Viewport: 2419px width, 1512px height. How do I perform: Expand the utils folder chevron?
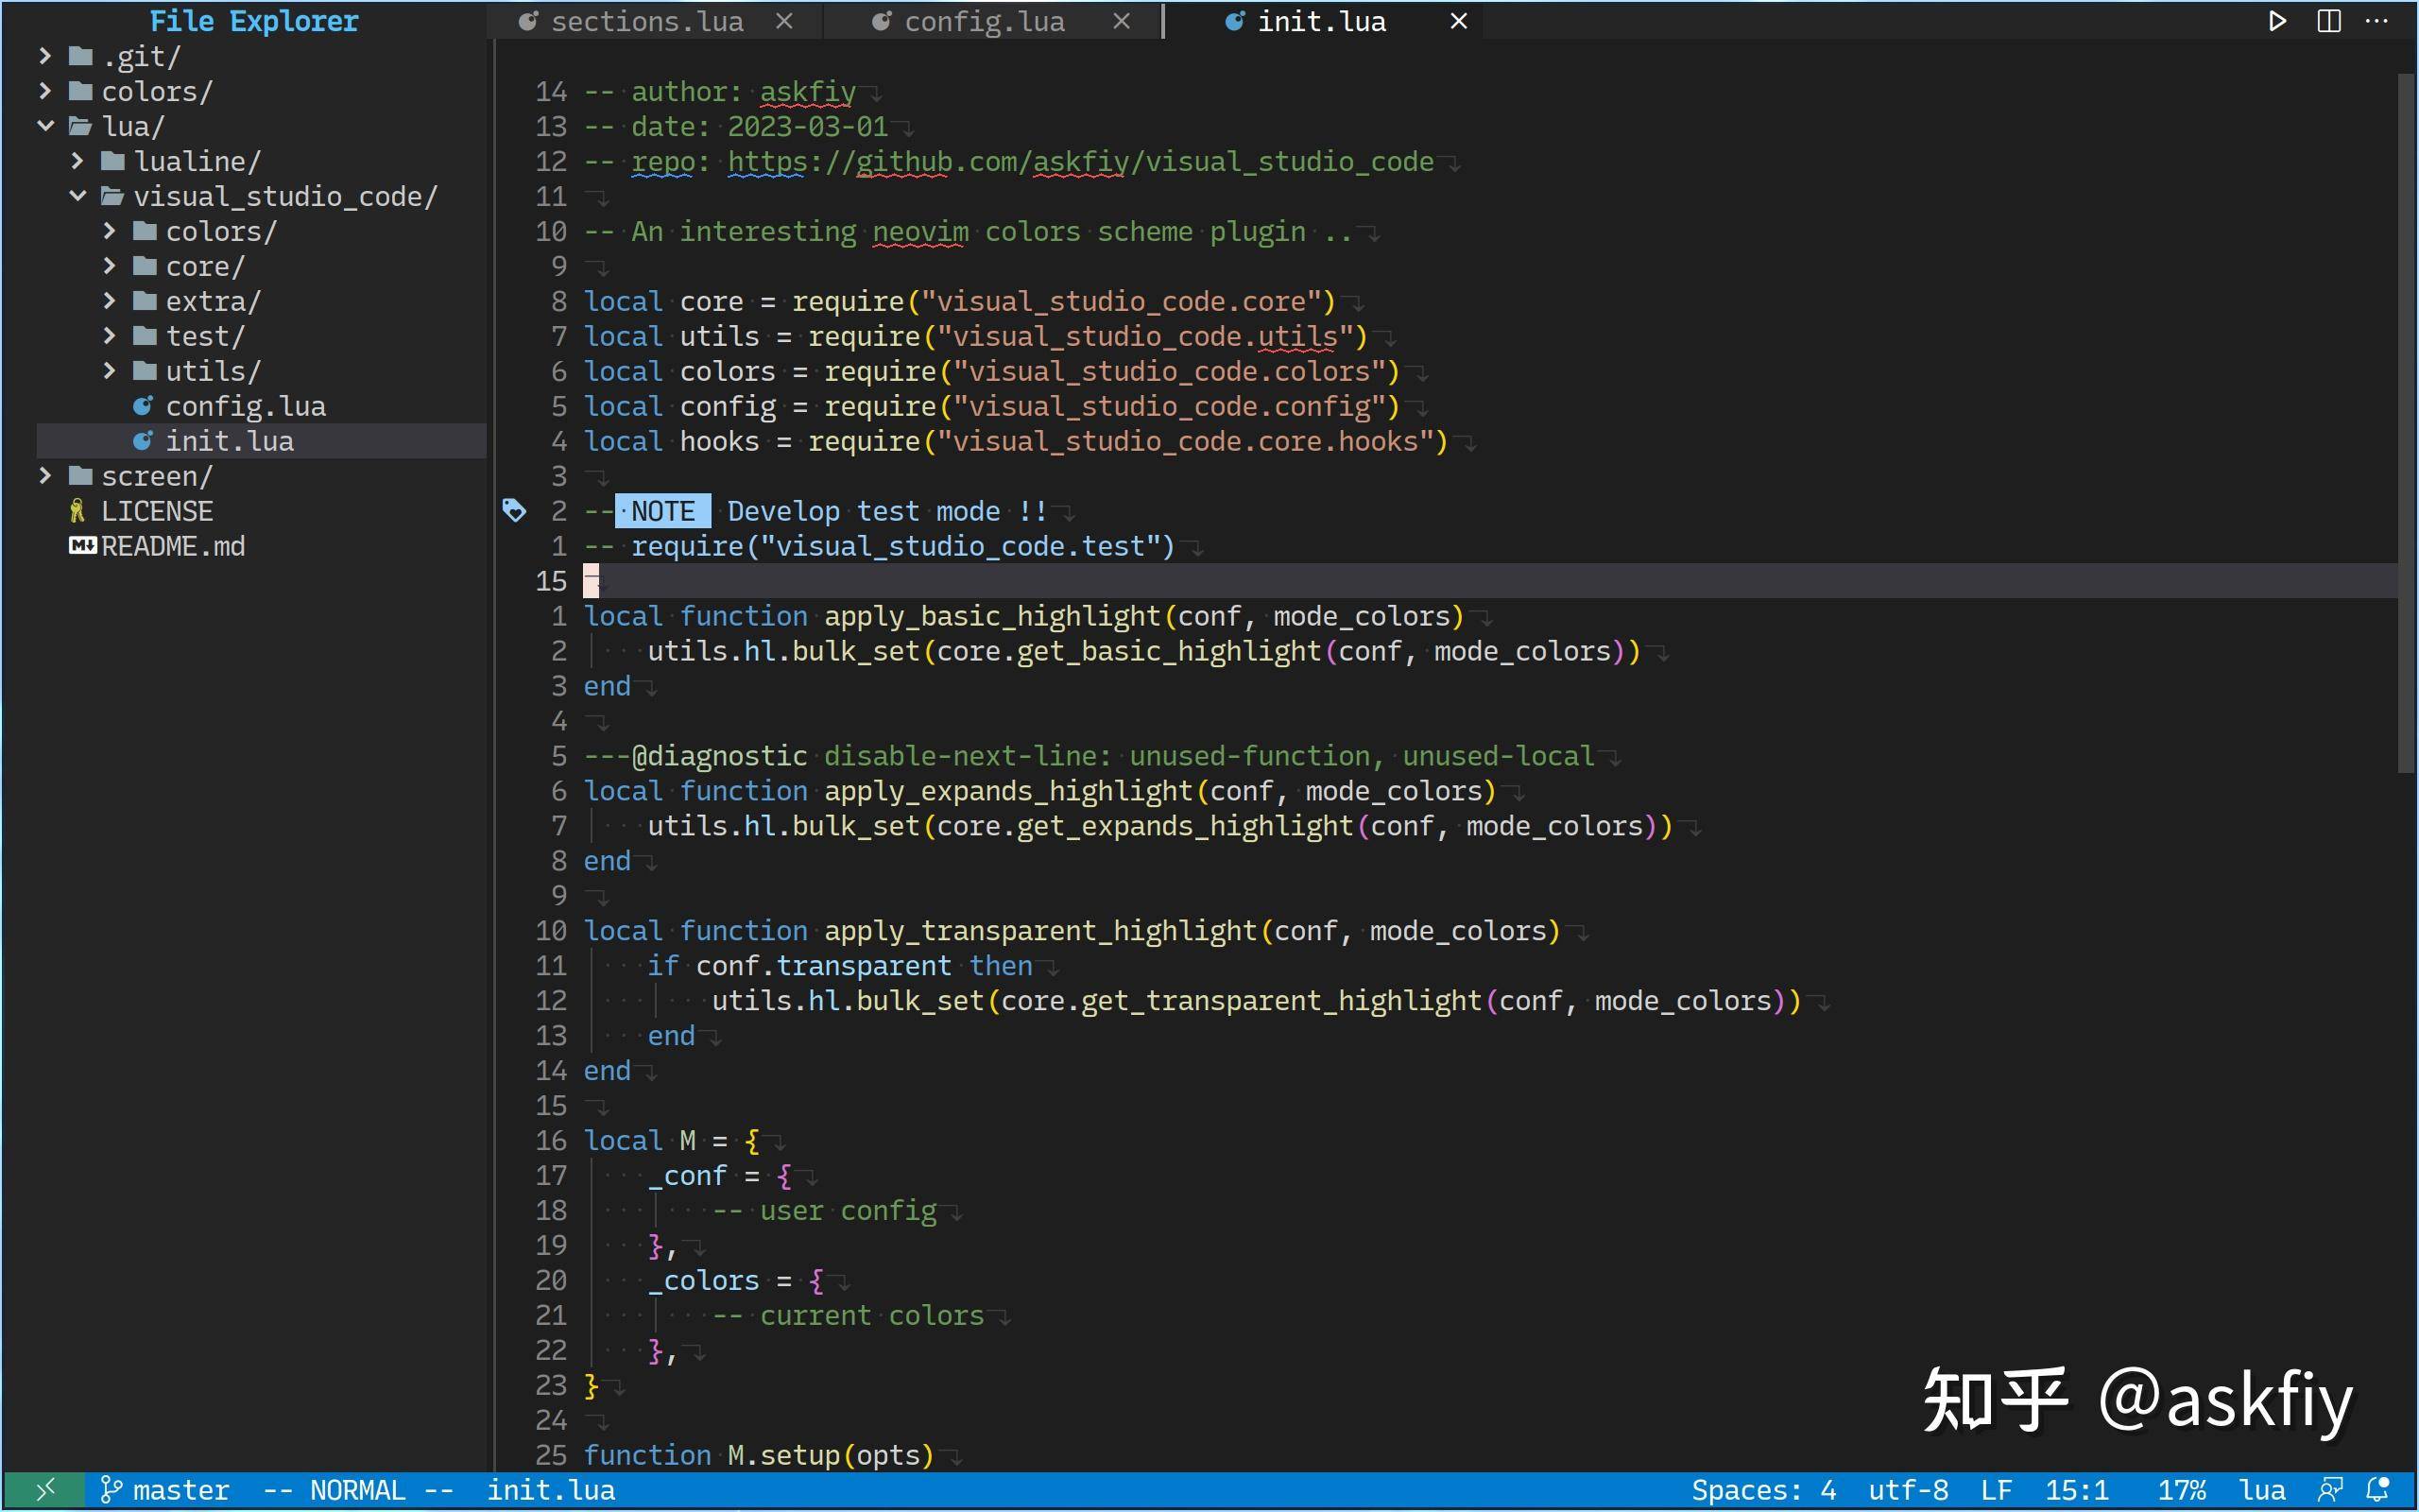110,371
